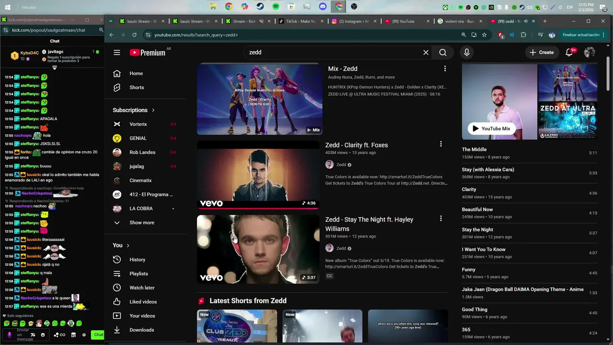
Task: Click the Create button
Action: (542, 52)
